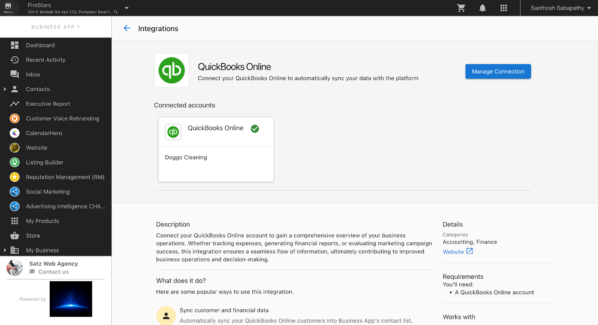Open the Inbox chat icon

point(15,74)
